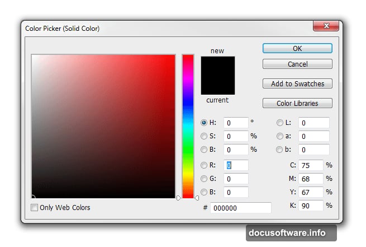
Task: Click the K black percentage field
Action: [311, 206]
